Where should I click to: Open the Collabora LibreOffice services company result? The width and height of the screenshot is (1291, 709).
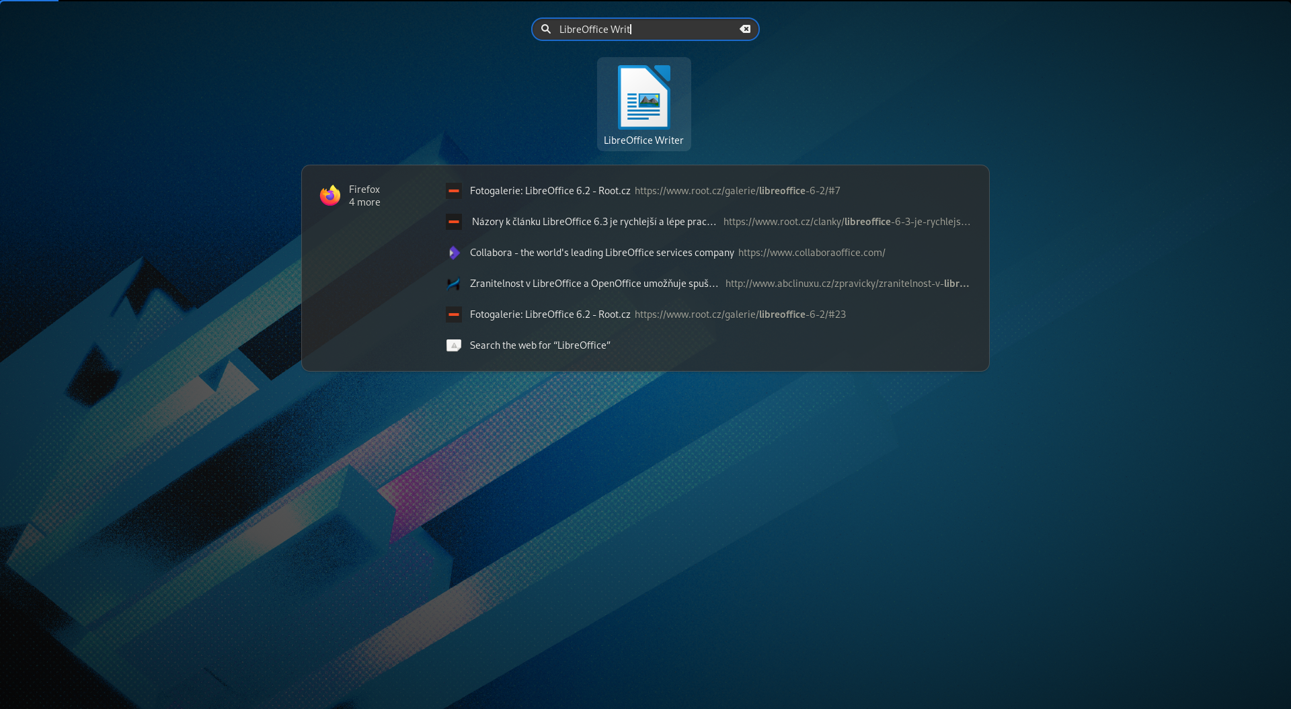[602, 253]
